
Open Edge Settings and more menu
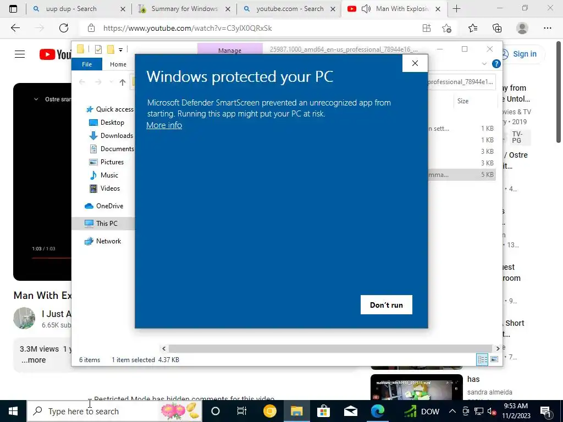[x=547, y=28]
